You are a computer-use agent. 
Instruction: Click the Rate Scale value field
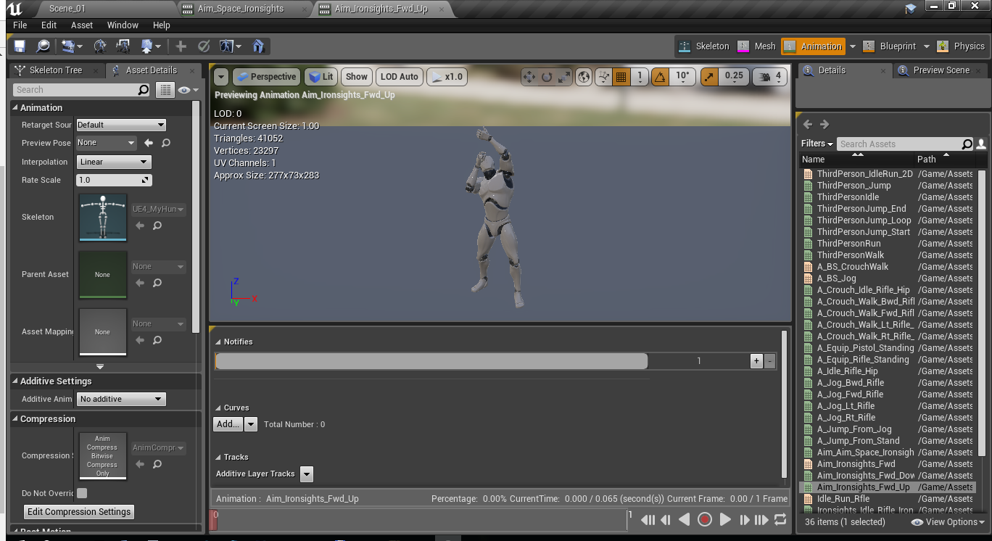coord(114,180)
